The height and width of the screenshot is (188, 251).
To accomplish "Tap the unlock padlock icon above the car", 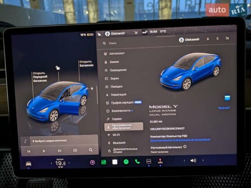I will [x=58, y=68].
